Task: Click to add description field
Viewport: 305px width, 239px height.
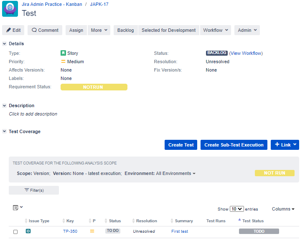Action: pyautogui.click(x=33, y=114)
